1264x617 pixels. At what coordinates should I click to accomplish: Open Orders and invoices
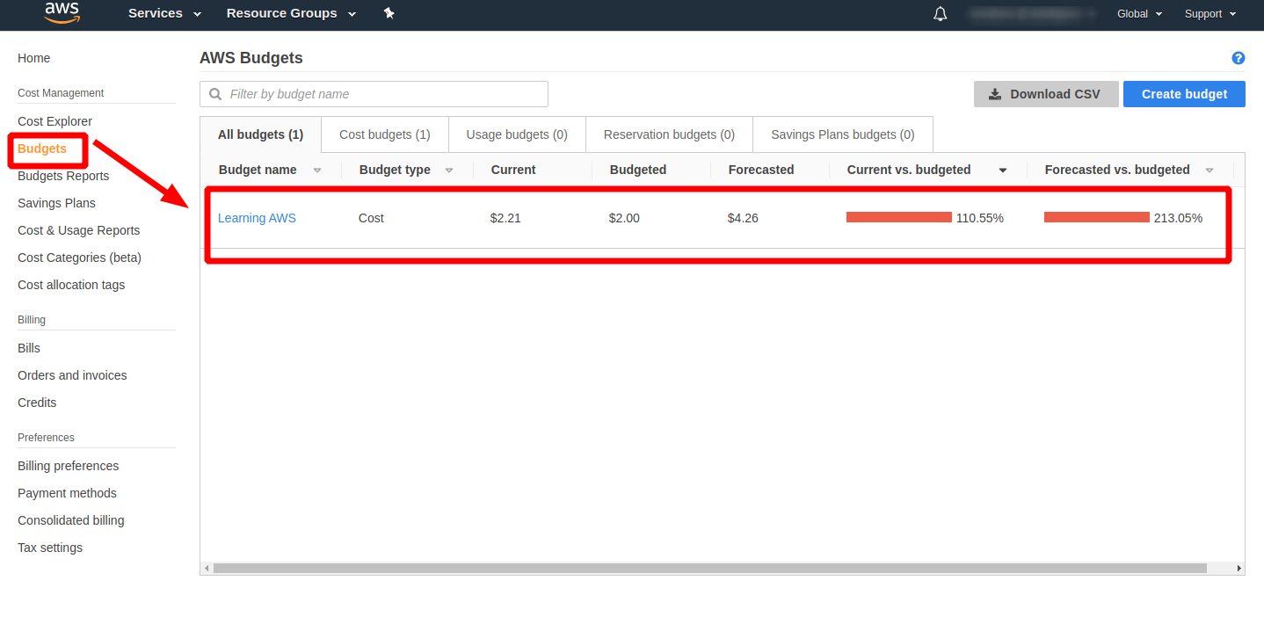72,375
